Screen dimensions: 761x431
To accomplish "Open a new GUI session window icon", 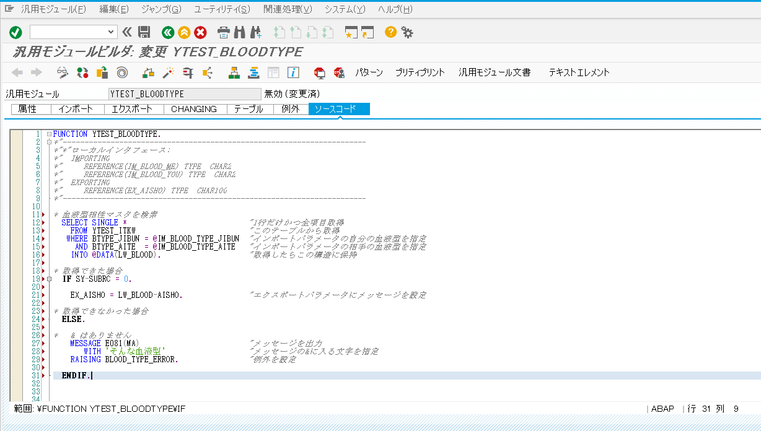I will click(x=351, y=32).
